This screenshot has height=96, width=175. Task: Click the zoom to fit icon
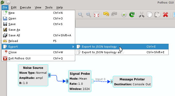click(x=96, y=15)
